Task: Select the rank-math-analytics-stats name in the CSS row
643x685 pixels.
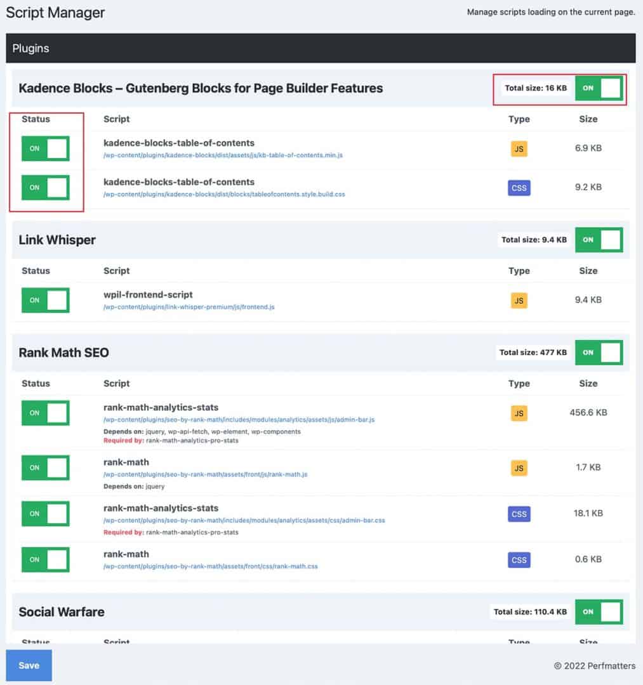Action: click(x=161, y=508)
